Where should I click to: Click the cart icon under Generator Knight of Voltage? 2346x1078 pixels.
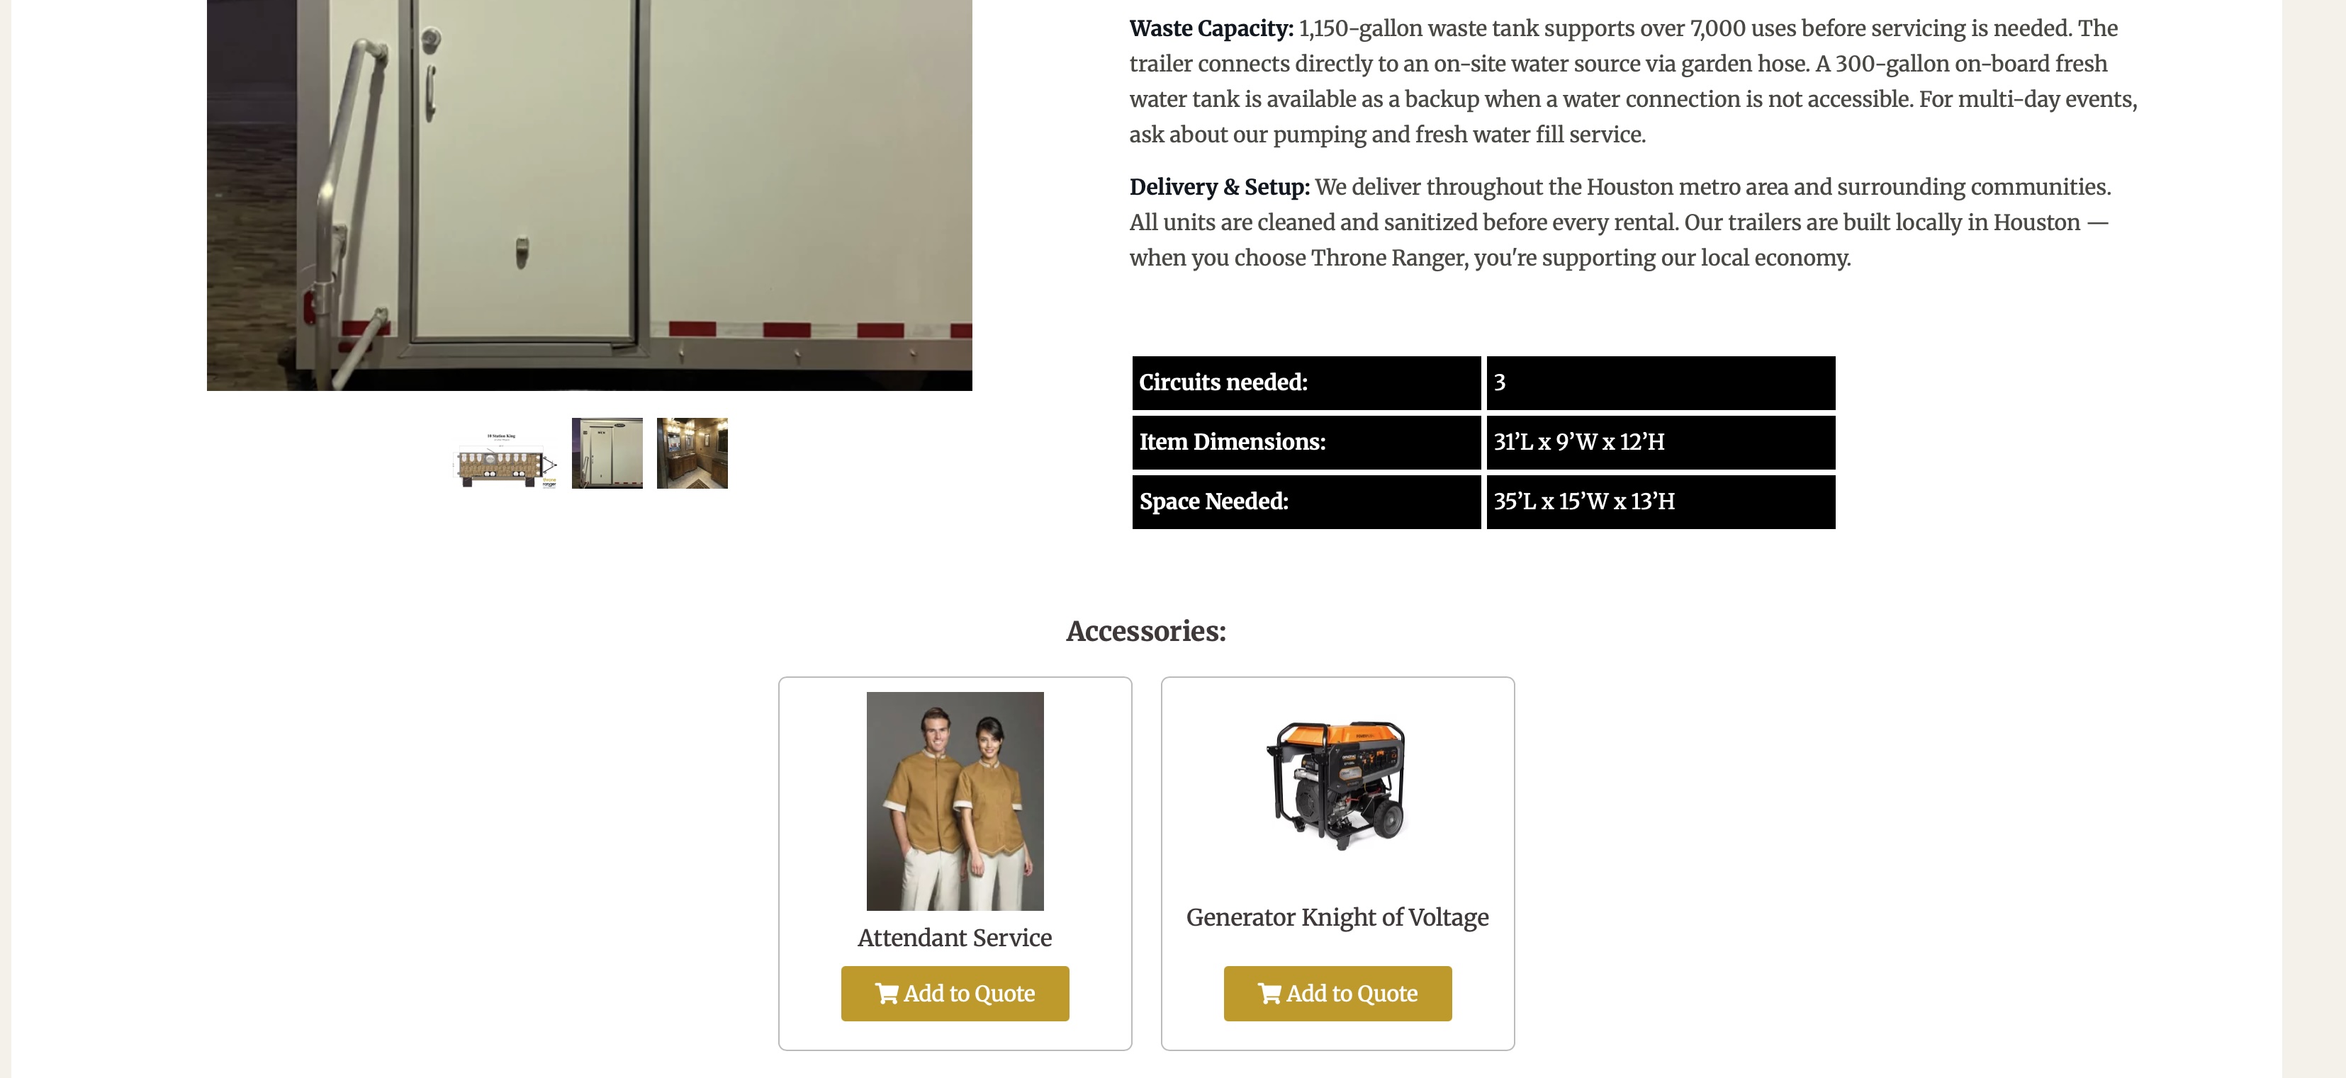pyautogui.click(x=1269, y=993)
